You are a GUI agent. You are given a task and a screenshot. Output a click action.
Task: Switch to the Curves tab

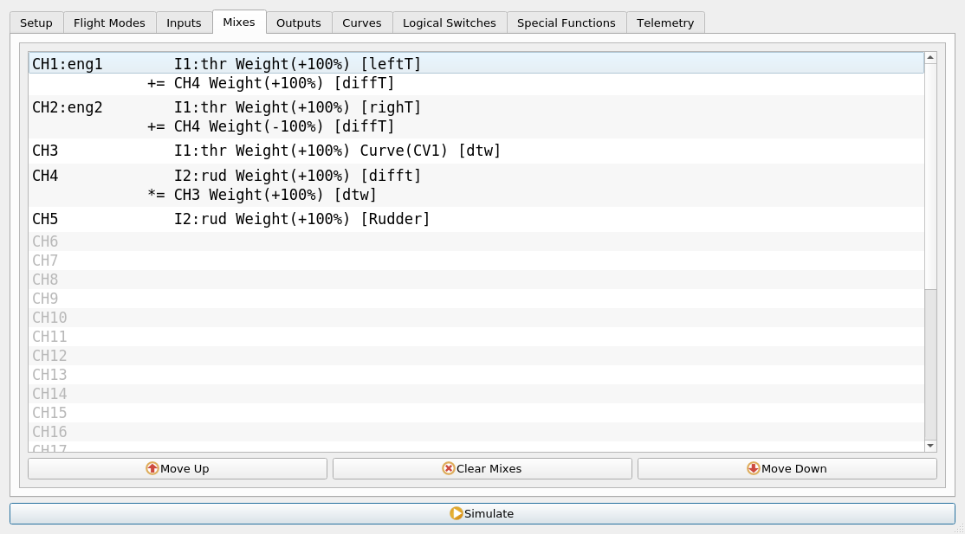click(362, 23)
